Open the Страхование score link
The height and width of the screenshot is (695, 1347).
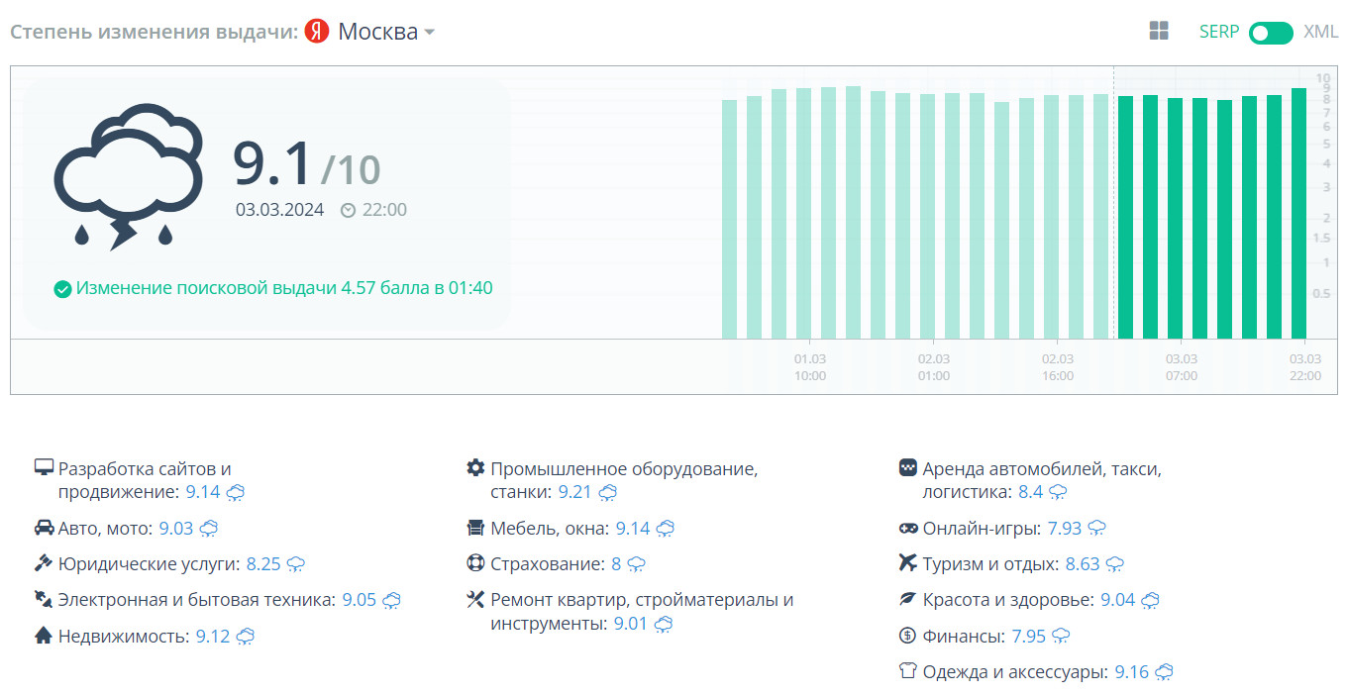coord(616,564)
